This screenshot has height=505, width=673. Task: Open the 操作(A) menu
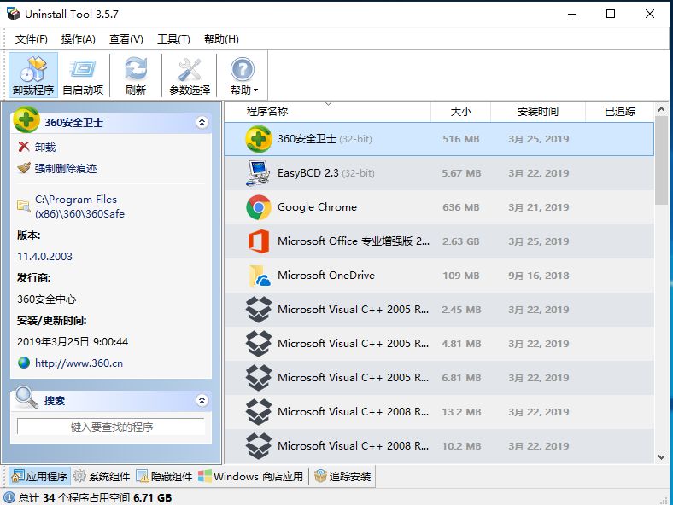click(x=78, y=39)
